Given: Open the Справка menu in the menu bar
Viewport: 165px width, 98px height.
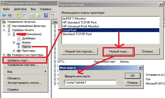Looking at the screenshot, I should 46,9.
